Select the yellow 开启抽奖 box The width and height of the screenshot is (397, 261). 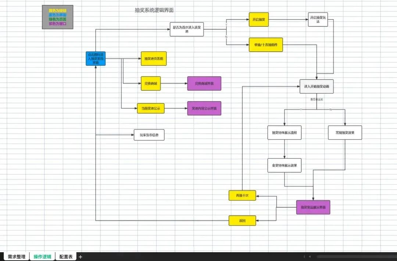(x=259, y=19)
